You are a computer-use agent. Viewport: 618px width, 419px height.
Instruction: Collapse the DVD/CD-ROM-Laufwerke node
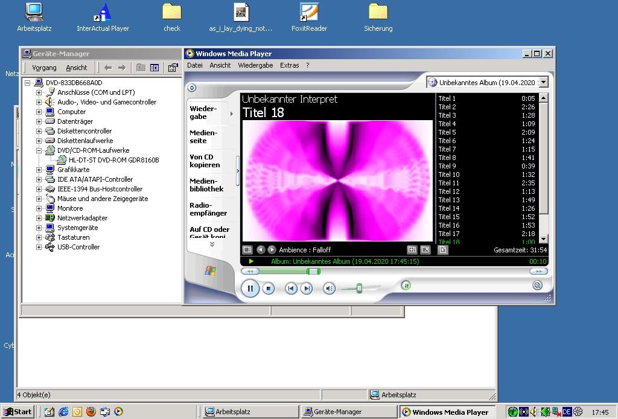click(39, 150)
